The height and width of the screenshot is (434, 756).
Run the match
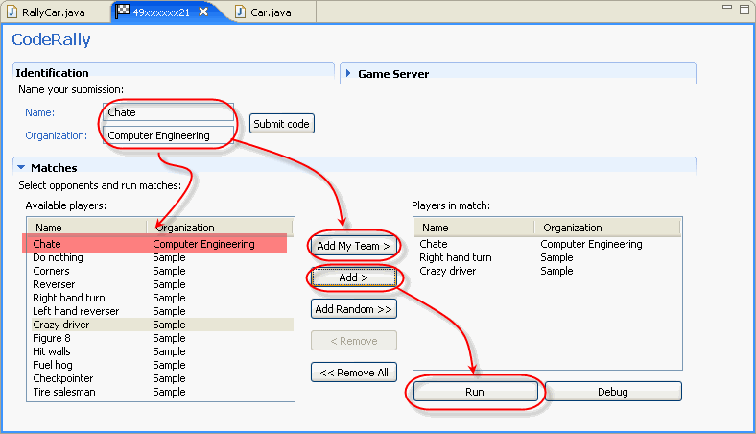pyautogui.click(x=476, y=392)
